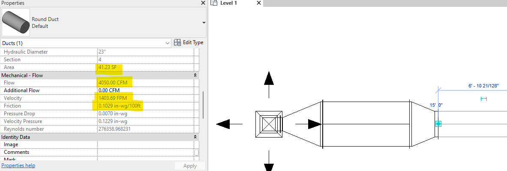This screenshot has width=507, height=171.
Task: Click the 15' 0" elevation label
Action: tap(436, 105)
